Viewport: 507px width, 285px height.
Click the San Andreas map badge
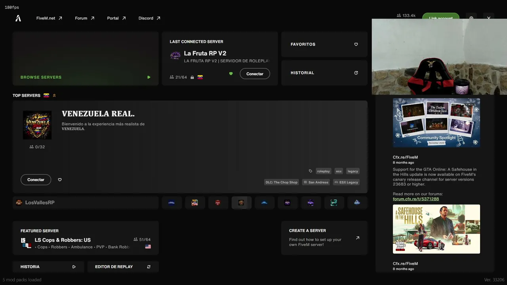click(316, 182)
